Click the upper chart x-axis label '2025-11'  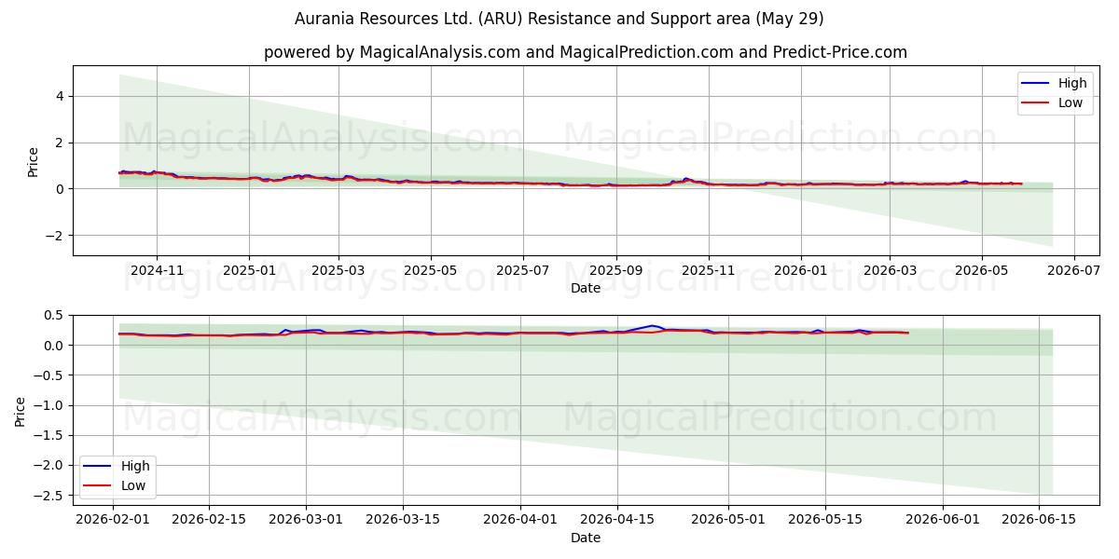708,270
